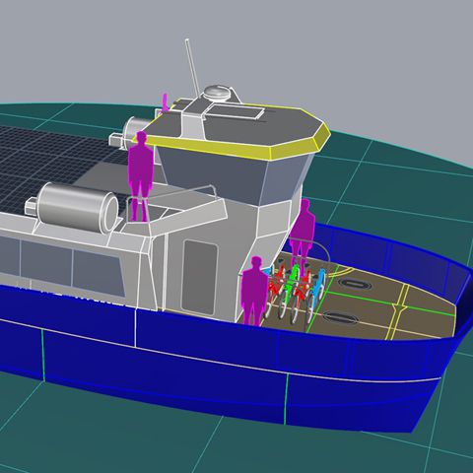
Task: Select the magenta person standing near the bicycles
Action: (254, 291)
